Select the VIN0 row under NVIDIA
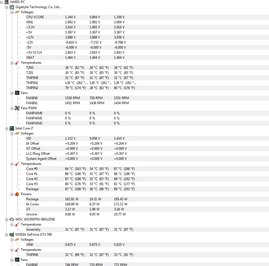The height and width of the screenshot is (266, 269). click(x=147, y=245)
